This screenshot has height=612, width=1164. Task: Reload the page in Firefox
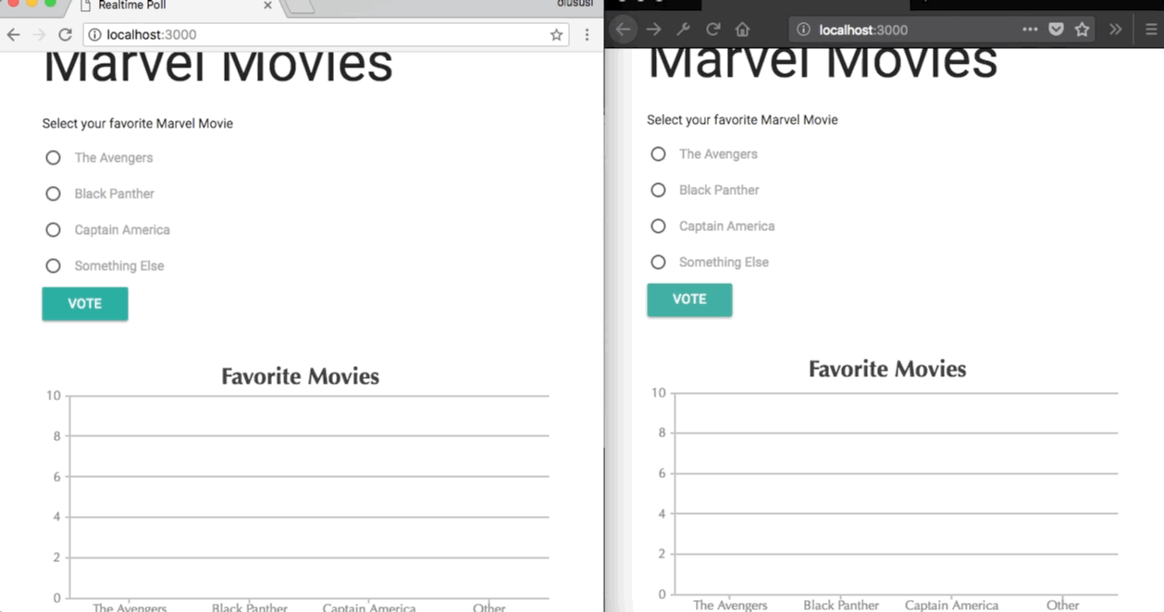pos(713,30)
